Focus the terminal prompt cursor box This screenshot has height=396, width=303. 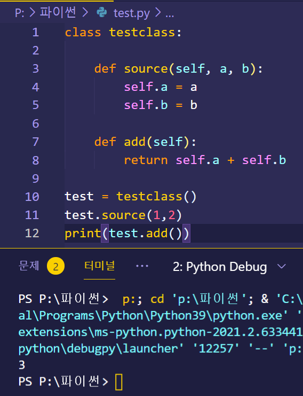(119, 382)
